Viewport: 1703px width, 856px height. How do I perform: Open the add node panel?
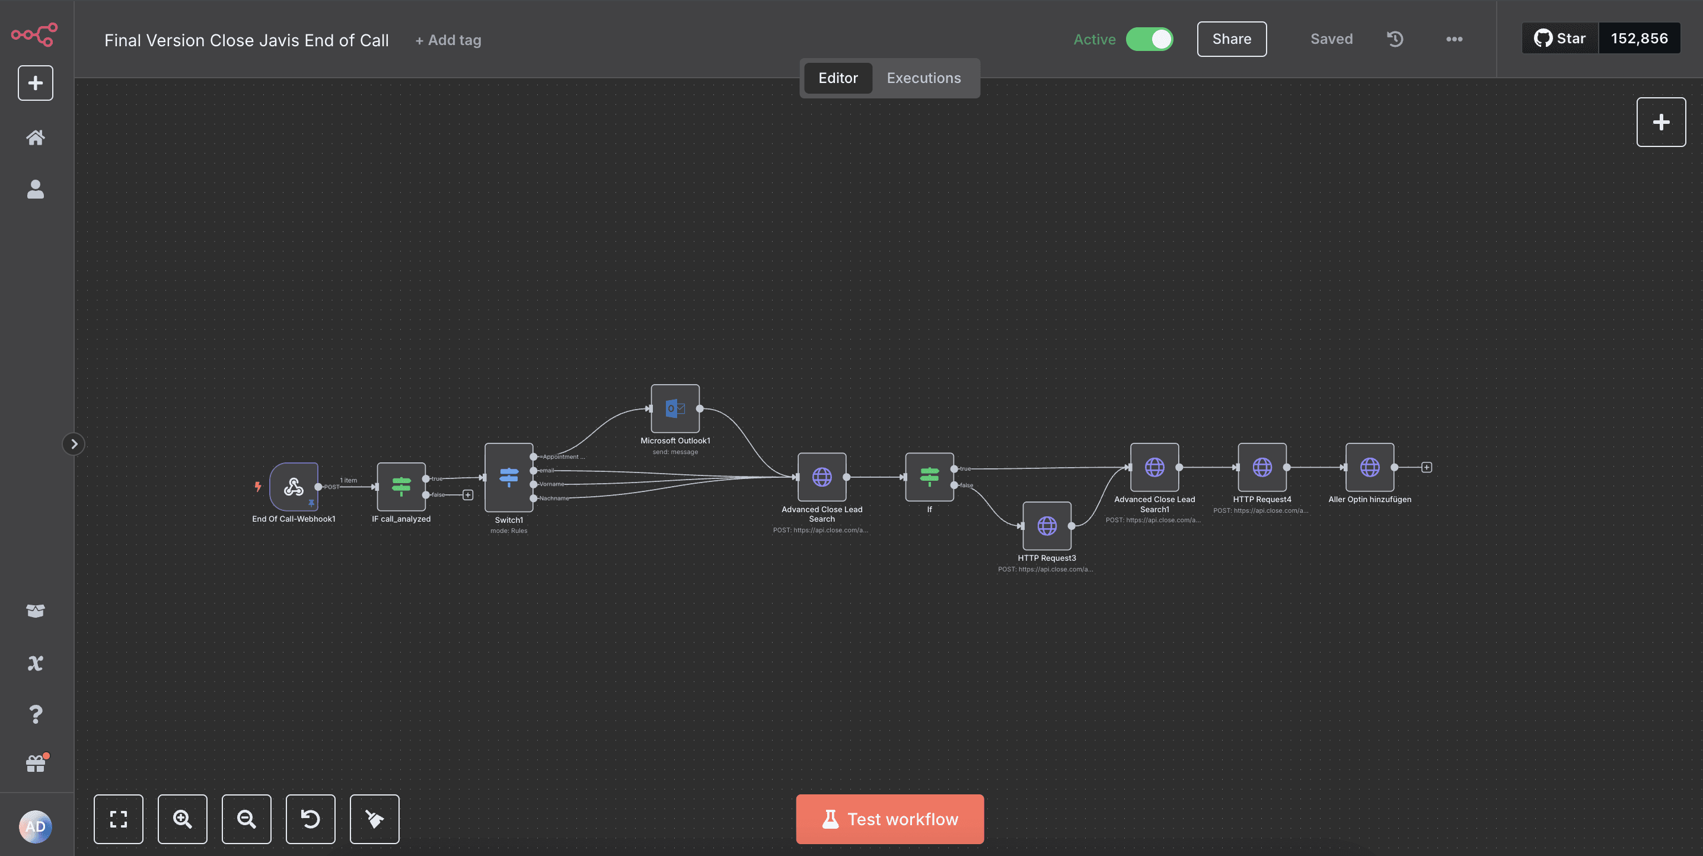pos(1661,122)
